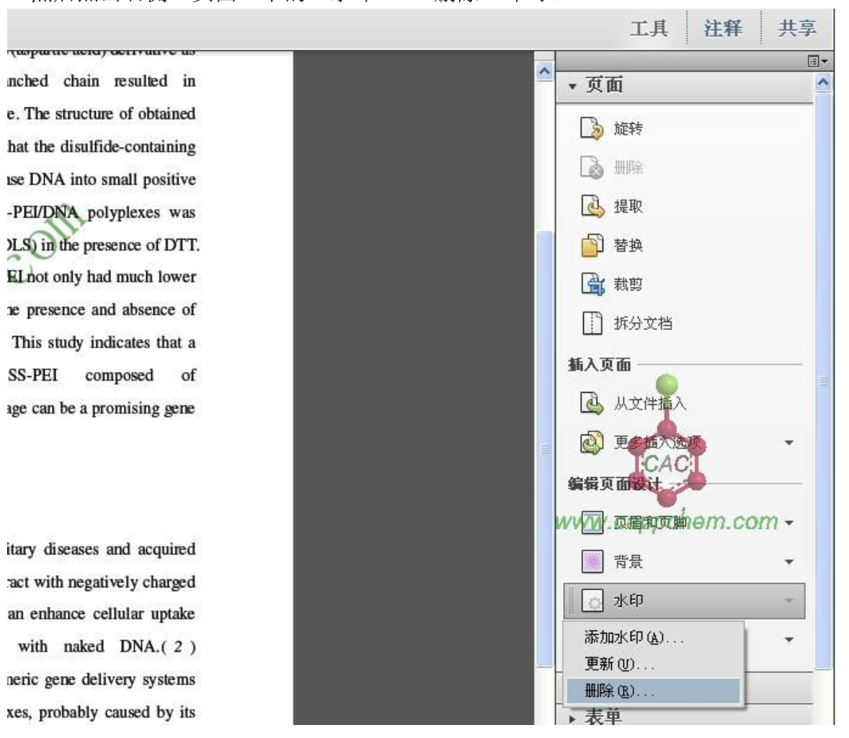
Task: Click the 背景 background icon
Action: pyautogui.click(x=592, y=561)
